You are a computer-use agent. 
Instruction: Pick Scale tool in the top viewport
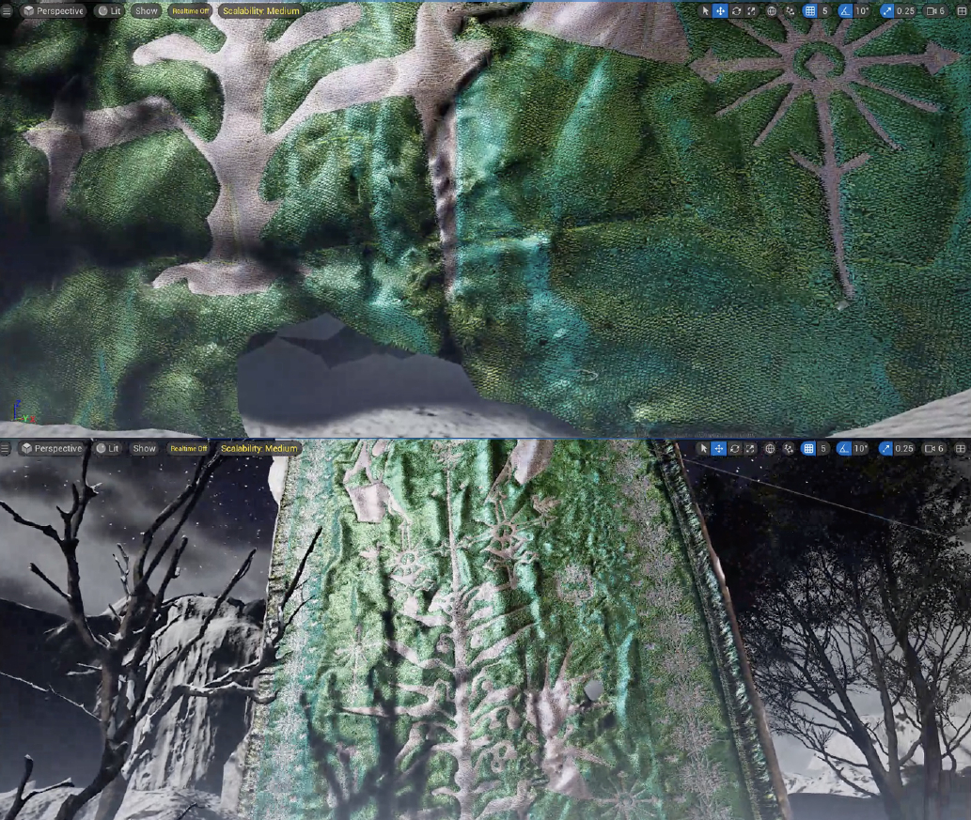point(751,11)
